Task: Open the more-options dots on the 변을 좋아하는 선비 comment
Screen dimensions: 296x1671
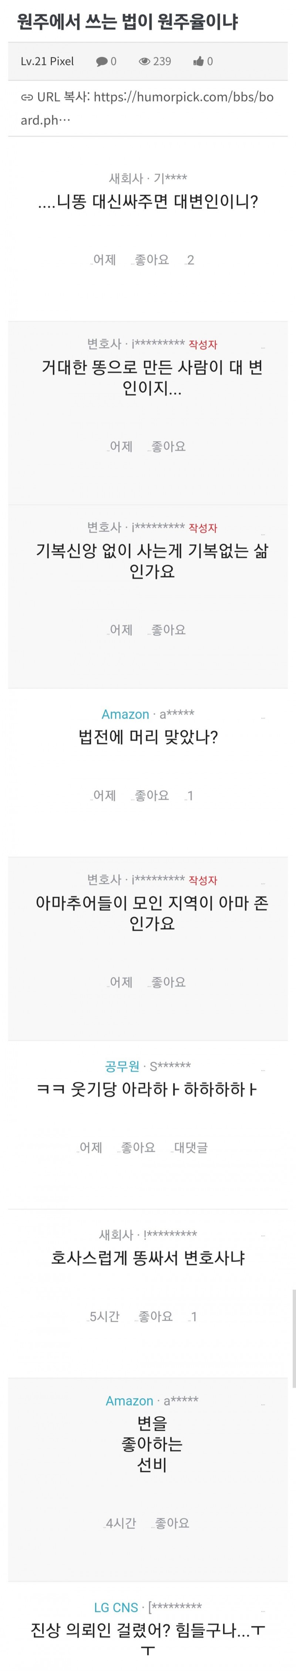Action: (263, 1404)
